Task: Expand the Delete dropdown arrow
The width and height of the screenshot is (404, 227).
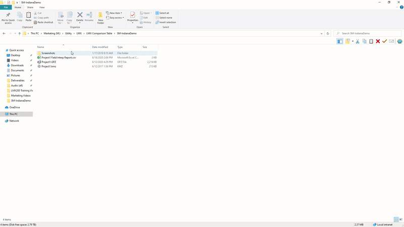Action: [80, 23]
